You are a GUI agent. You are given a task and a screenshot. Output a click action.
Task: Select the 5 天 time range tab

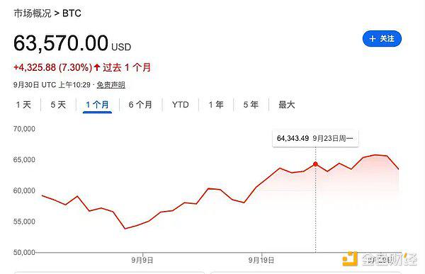[58, 105]
